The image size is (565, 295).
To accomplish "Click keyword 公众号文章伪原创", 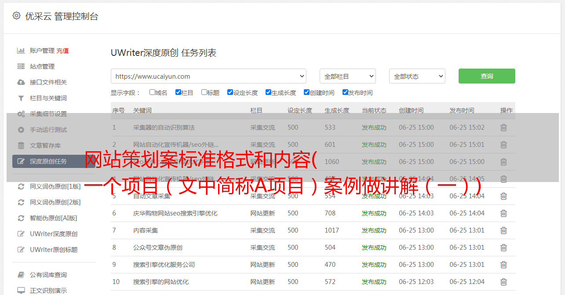I will tap(158, 248).
